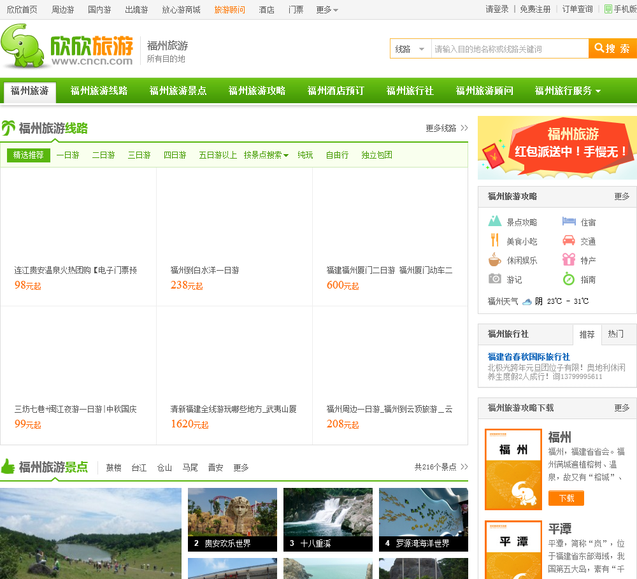Click the 平潭 guide cover thumbnail

pyautogui.click(x=513, y=549)
